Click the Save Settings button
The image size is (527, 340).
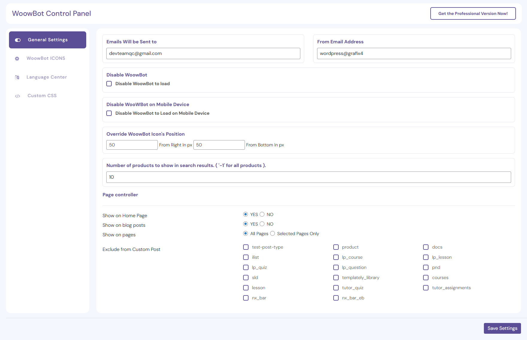502,328
